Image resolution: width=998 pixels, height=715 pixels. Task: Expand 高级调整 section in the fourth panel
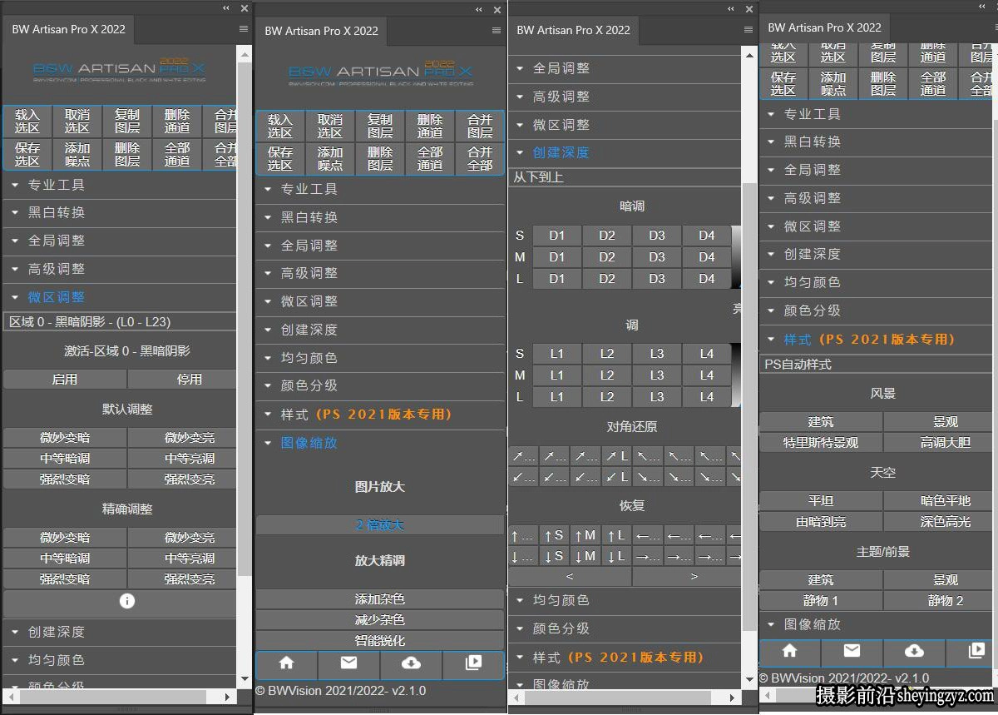pos(877,198)
